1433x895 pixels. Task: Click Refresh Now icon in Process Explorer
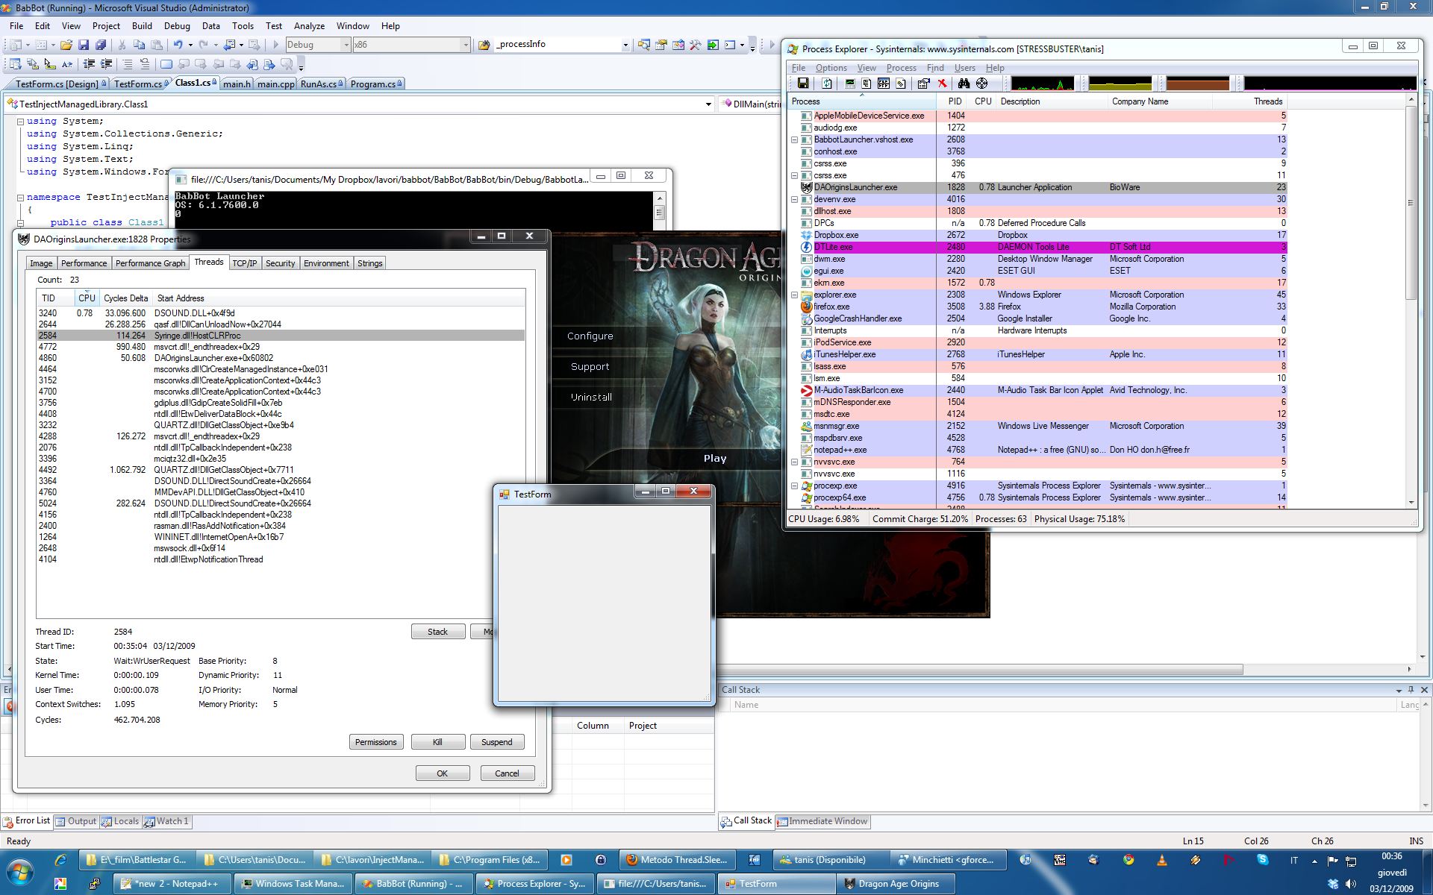pos(826,84)
